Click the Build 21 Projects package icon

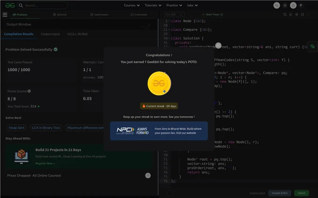pyautogui.click(x=22, y=157)
